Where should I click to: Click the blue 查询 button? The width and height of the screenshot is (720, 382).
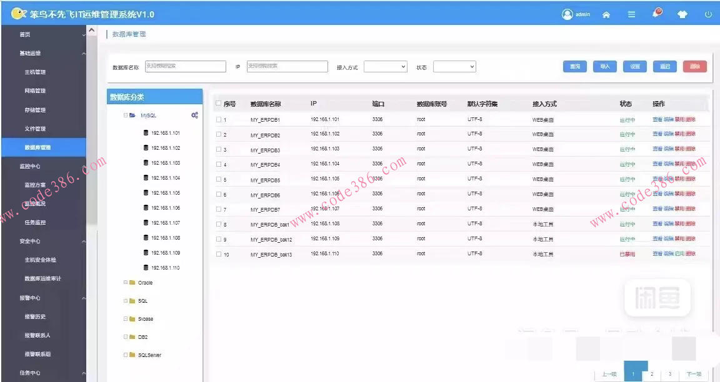tap(575, 66)
